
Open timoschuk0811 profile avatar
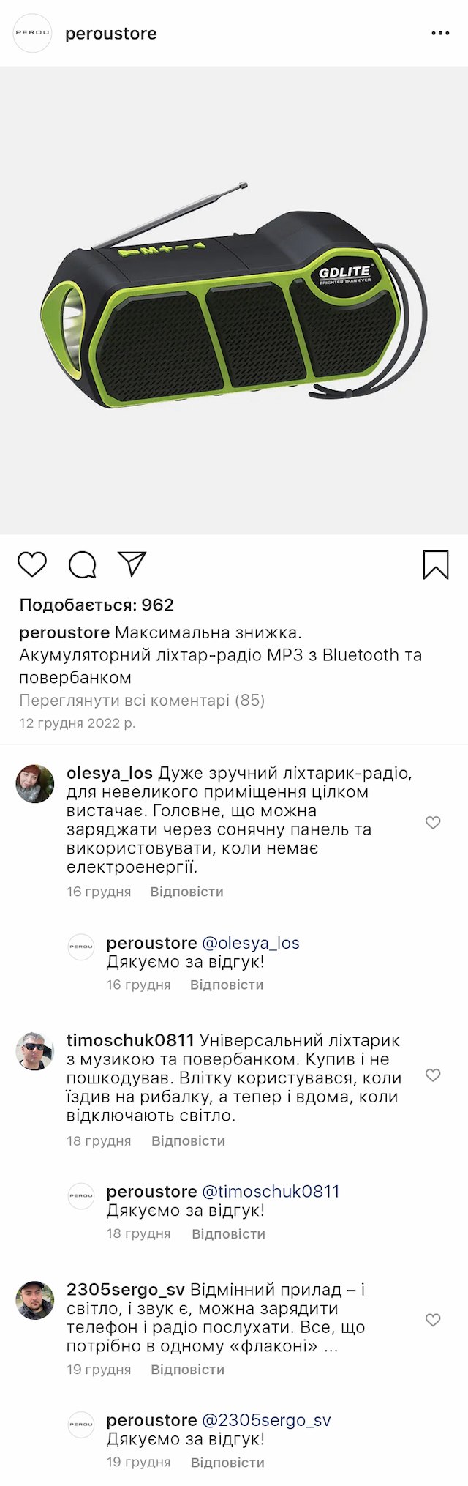click(35, 1051)
